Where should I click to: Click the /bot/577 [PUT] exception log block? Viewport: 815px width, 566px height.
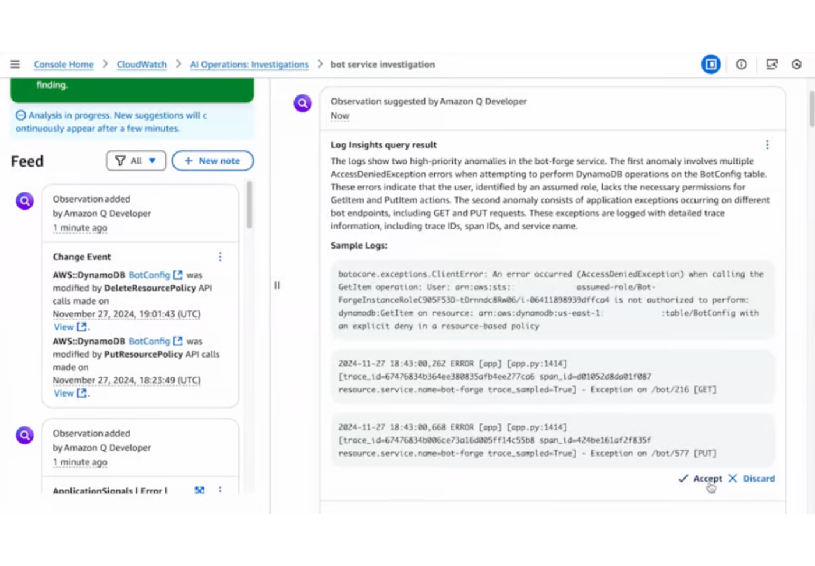[552, 440]
